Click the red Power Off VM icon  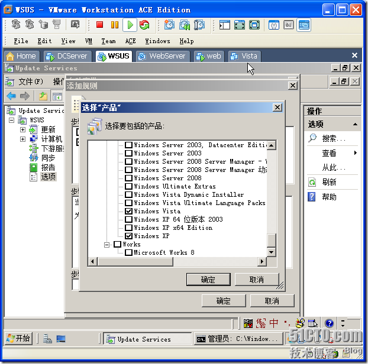[100, 25]
